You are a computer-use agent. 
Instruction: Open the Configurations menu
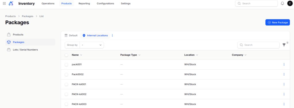click(x=105, y=3)
